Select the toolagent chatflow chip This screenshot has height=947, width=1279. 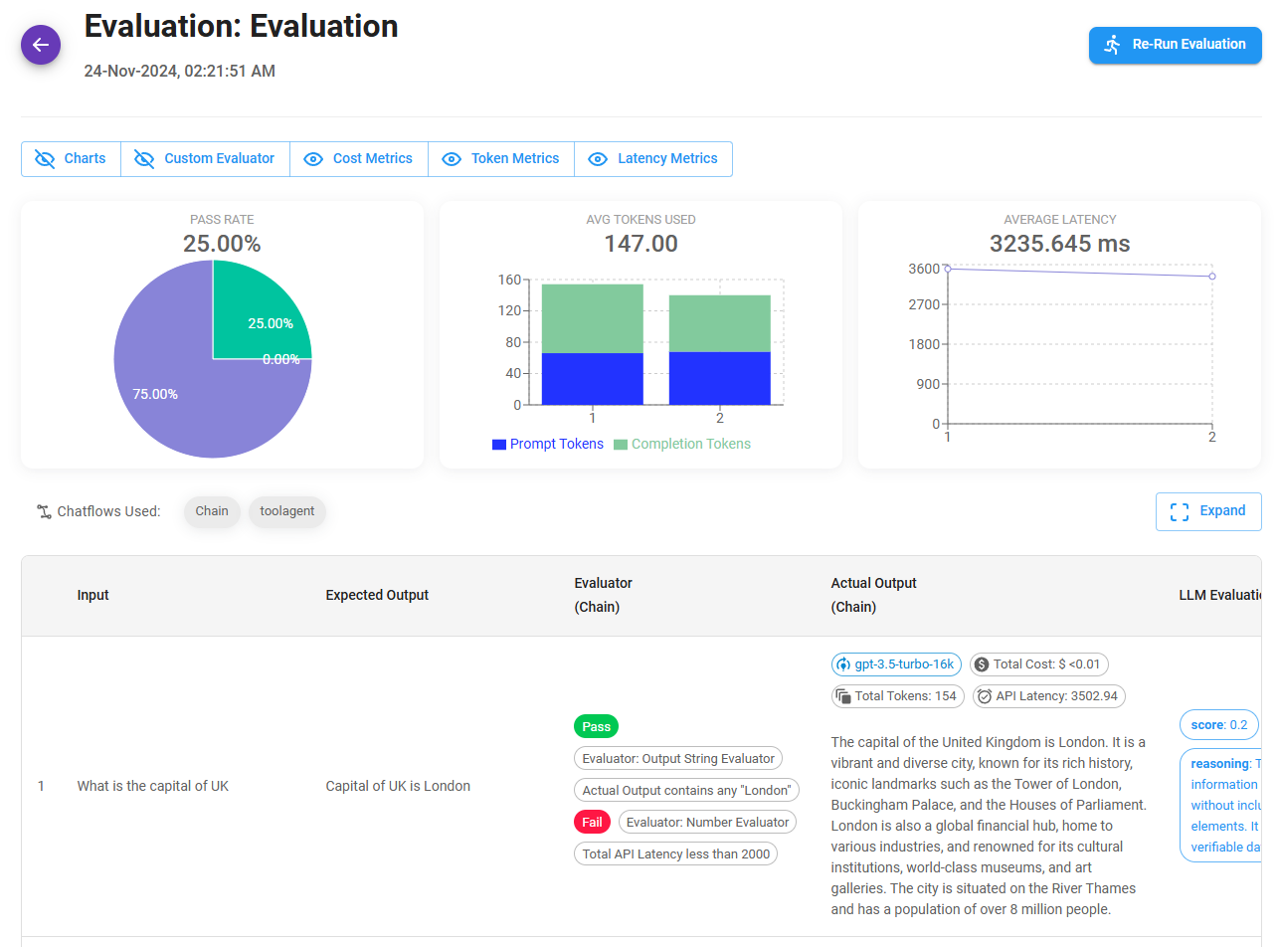(x=287, y=511)
